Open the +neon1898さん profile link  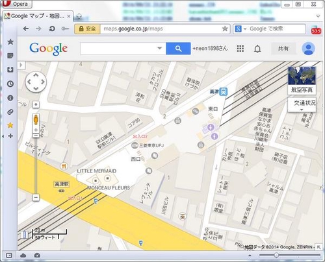click(x=210, y=49)
